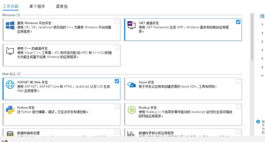The height and width of the screenshot is (142, 265).
Task: Expand the fourth chevron in the summary panel
Action: coord(262,50)
